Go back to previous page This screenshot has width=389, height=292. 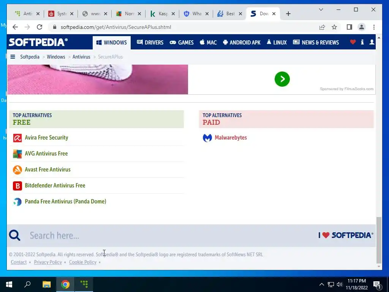click(15, 27)
